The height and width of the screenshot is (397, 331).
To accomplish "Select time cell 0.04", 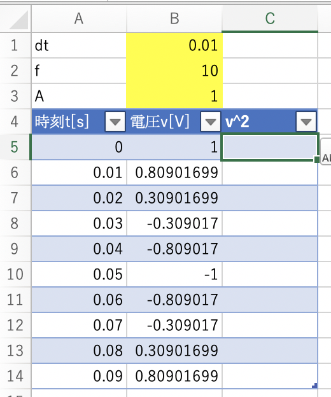I will (x=79, y=249).
